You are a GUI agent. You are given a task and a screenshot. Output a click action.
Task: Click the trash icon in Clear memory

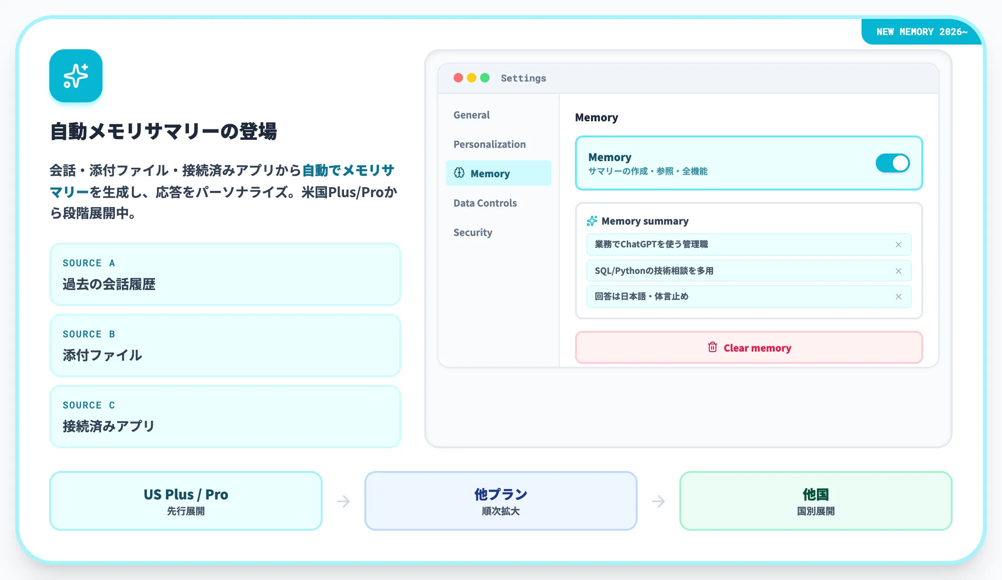(x=713, y=347)
